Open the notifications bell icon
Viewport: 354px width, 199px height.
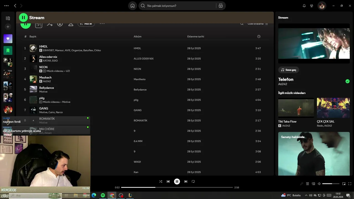click(x=304, y=6)
